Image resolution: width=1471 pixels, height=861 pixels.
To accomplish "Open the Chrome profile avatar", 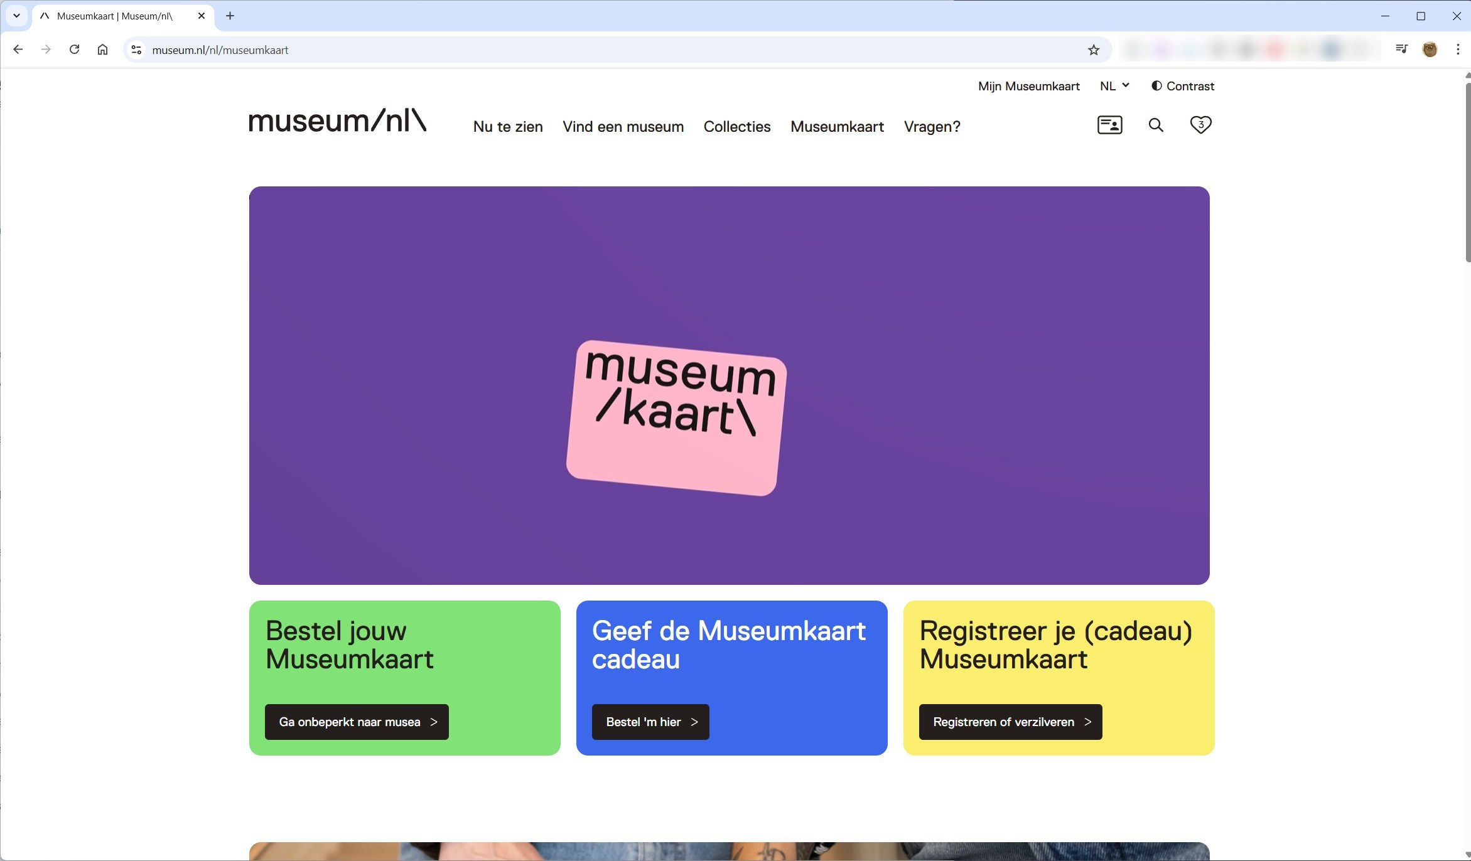I will click(x=1430, y=49).
